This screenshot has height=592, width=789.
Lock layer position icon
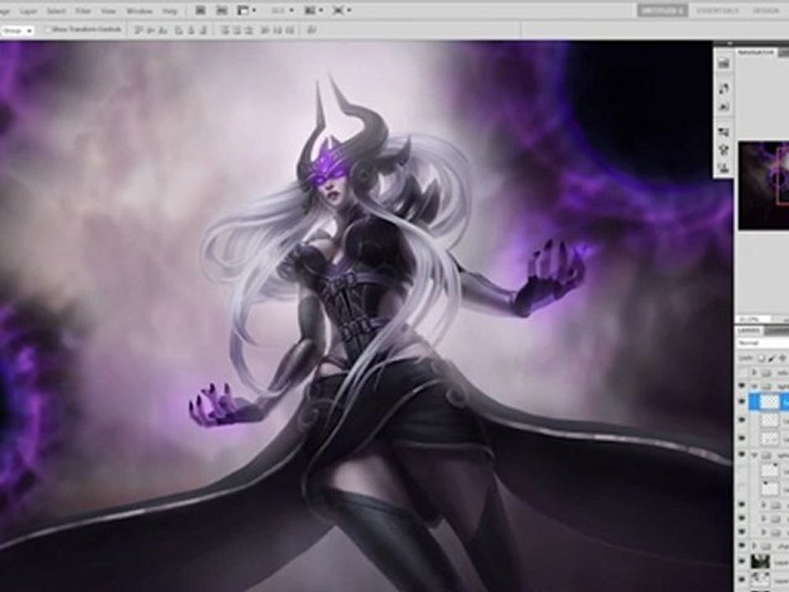(x=782, y=358)
